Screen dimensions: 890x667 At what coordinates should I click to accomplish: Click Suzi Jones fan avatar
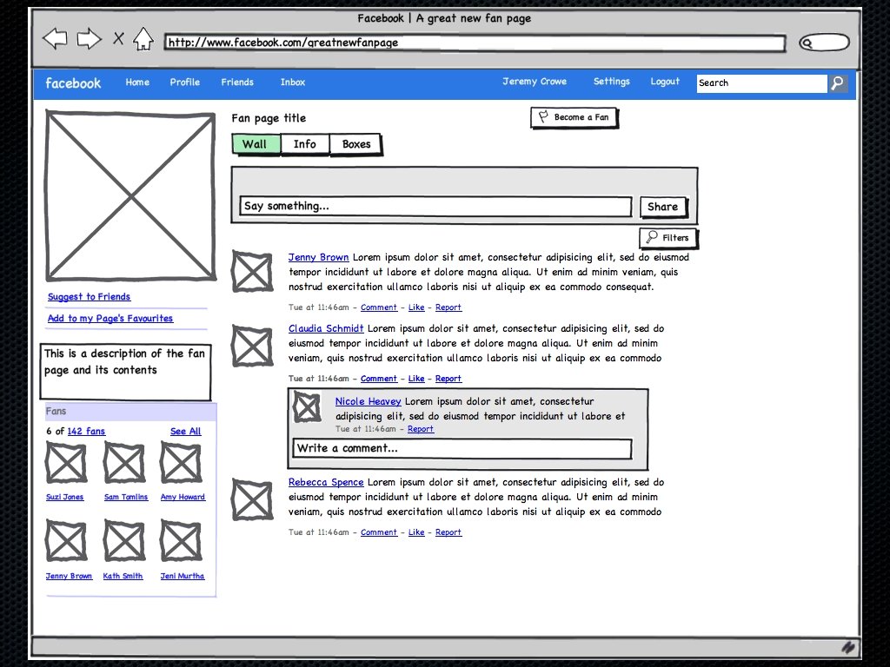click(66, 463)
